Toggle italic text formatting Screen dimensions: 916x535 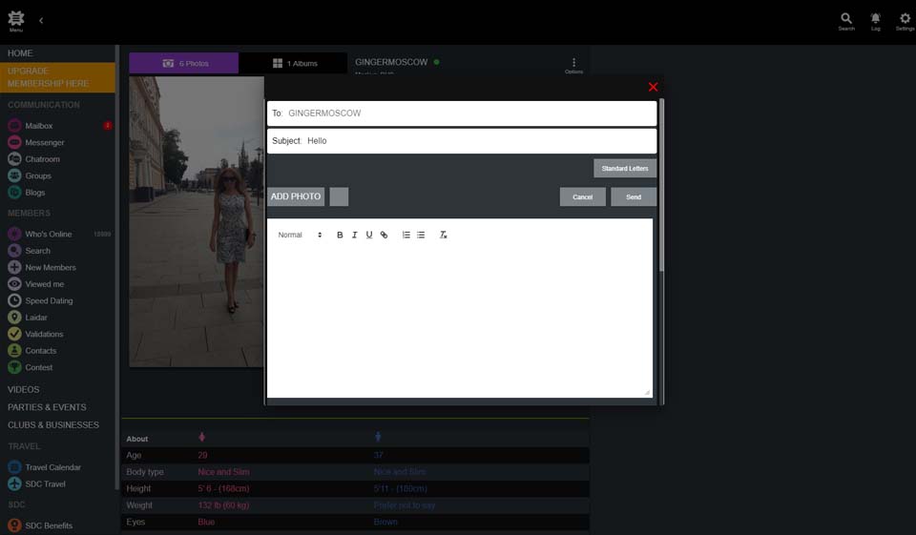354,235
